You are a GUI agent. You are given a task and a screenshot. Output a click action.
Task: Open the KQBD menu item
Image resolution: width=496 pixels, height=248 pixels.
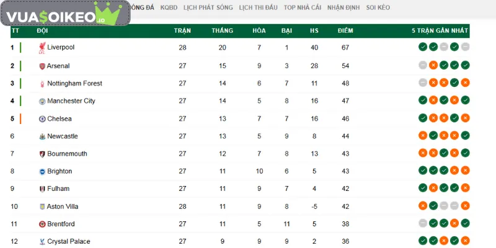(169, 7)
